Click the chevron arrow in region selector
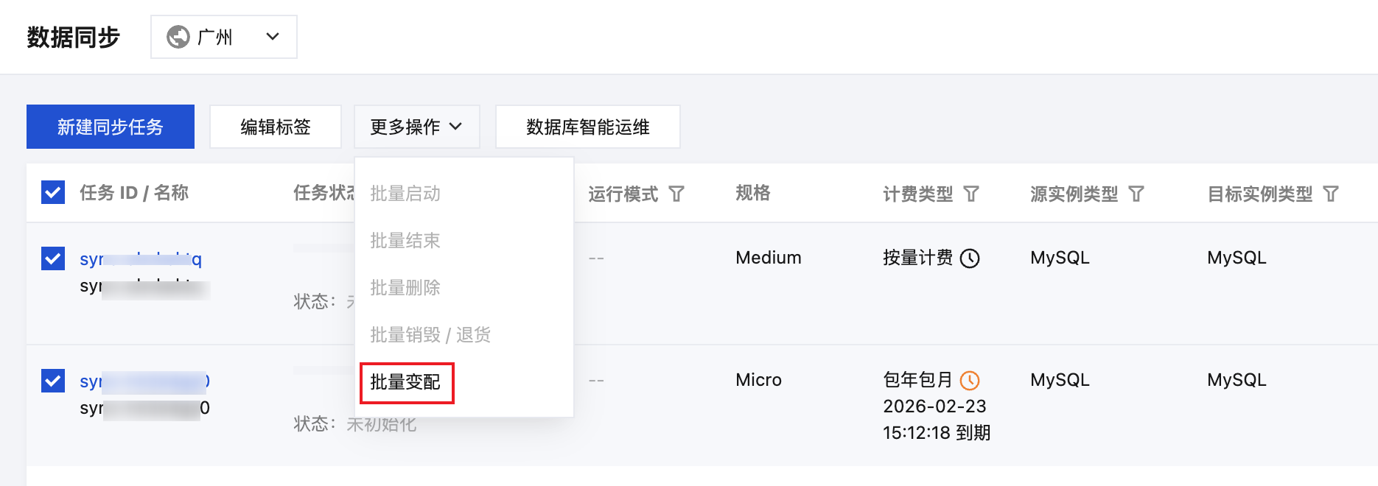The height and width of the screenshot is (486, 1378). click(x=273, y=37)
